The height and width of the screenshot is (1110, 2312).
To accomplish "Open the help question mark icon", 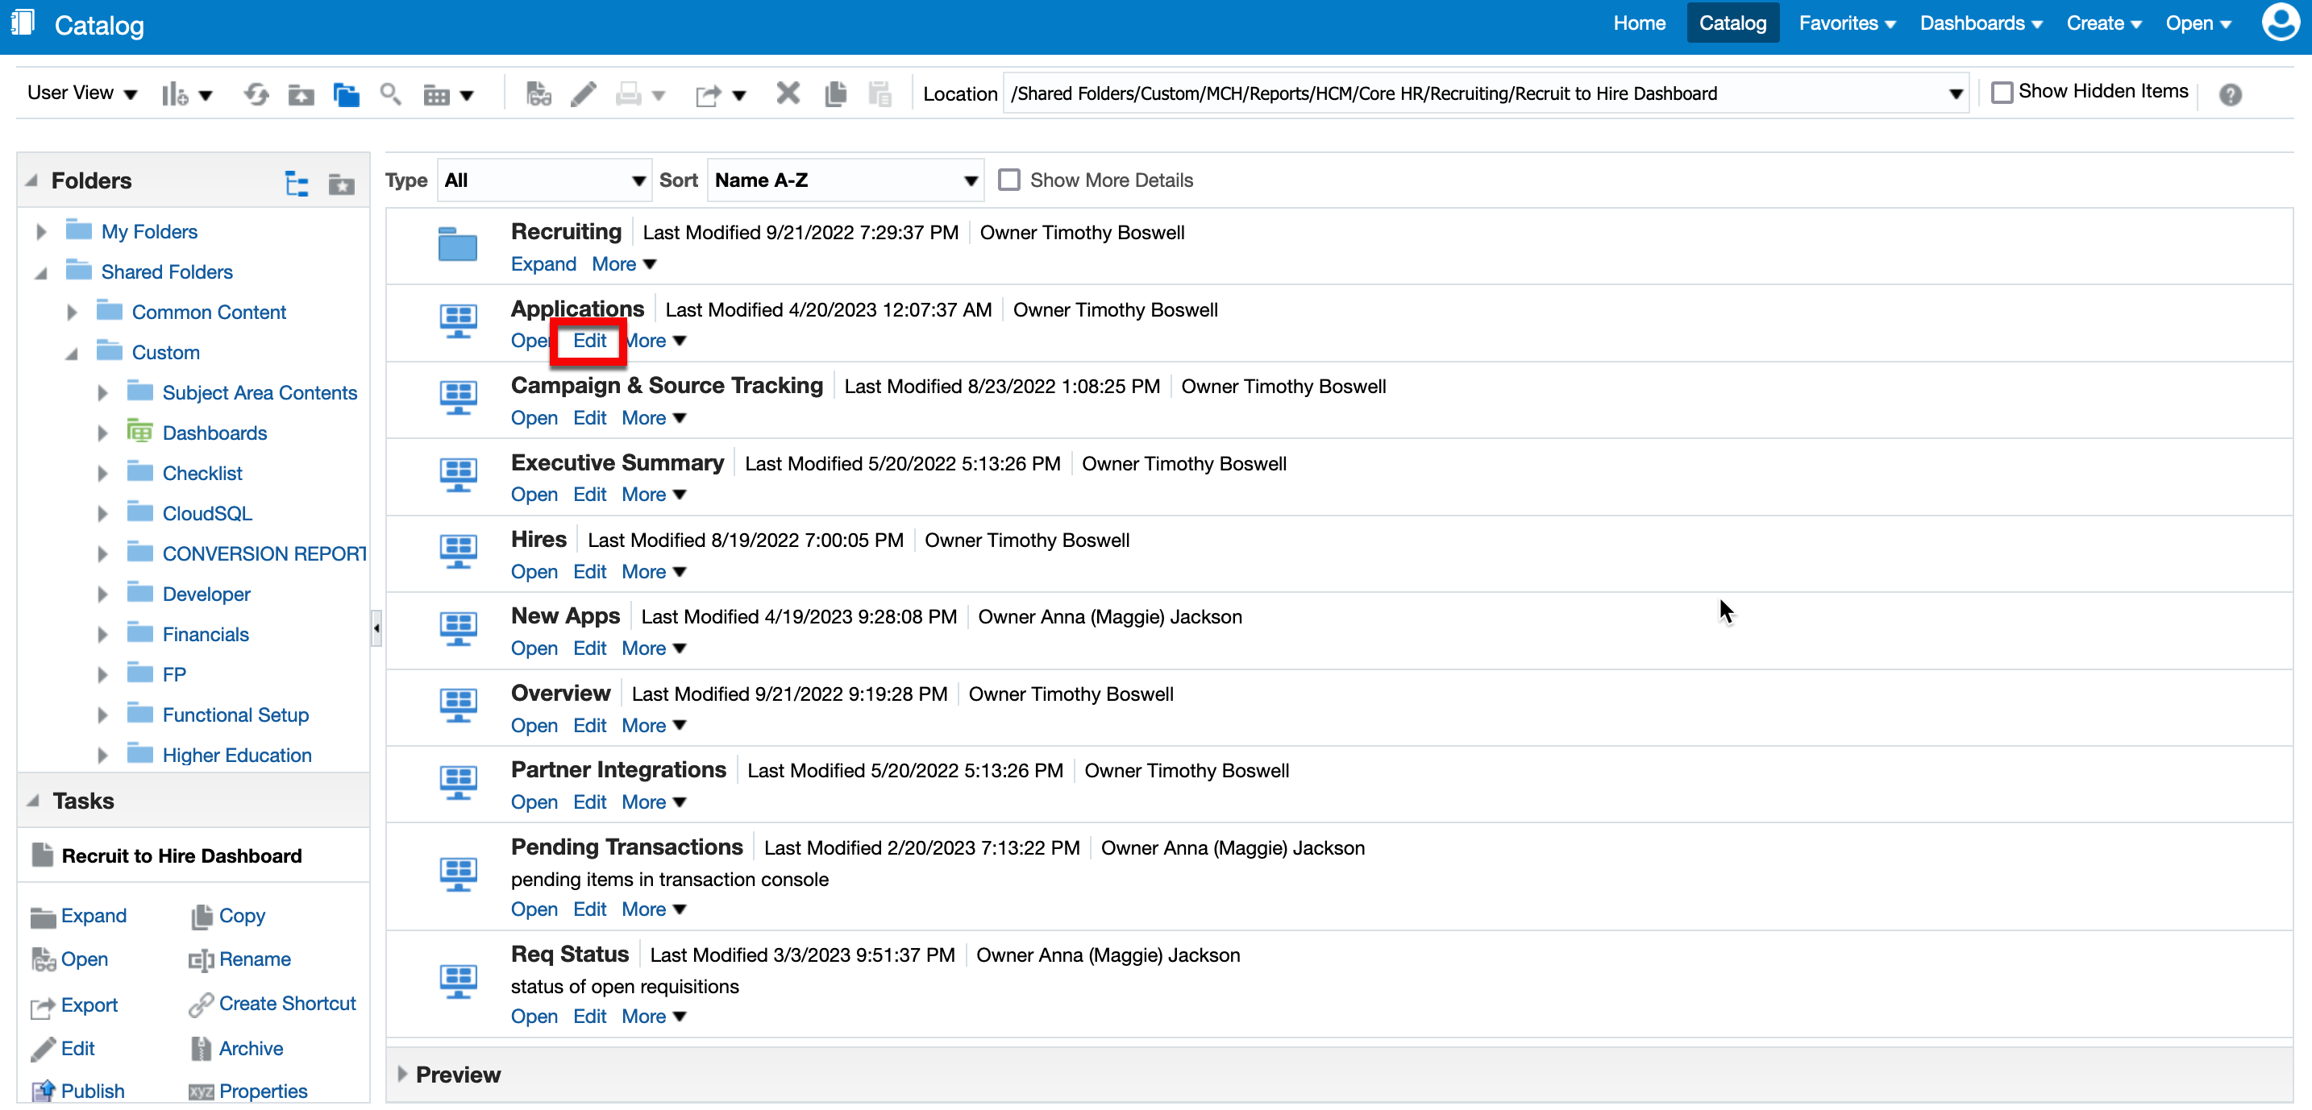I will click(2231, 93).
